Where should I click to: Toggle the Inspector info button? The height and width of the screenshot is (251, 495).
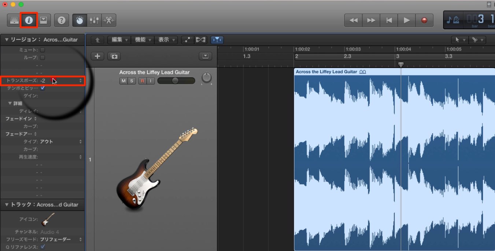29,20
